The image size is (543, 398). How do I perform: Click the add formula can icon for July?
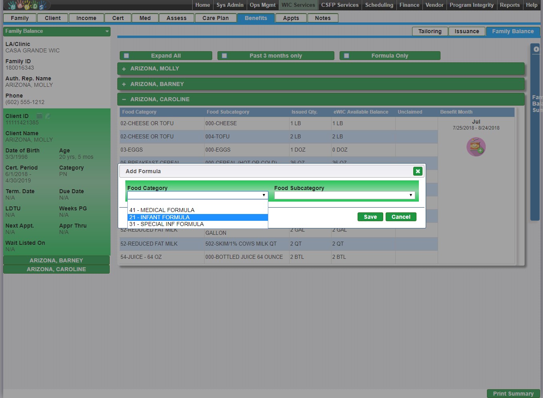pos(476,147)
